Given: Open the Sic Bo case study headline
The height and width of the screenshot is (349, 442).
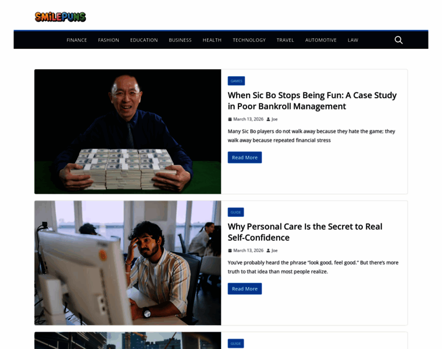Looking at the screenshot, I should pos(312,101).
